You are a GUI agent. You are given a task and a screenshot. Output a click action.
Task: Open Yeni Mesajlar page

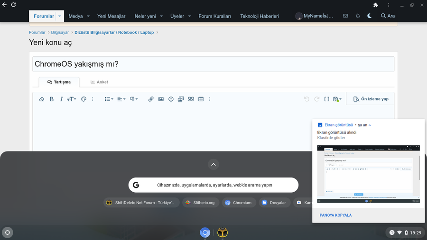coord(111,16)
